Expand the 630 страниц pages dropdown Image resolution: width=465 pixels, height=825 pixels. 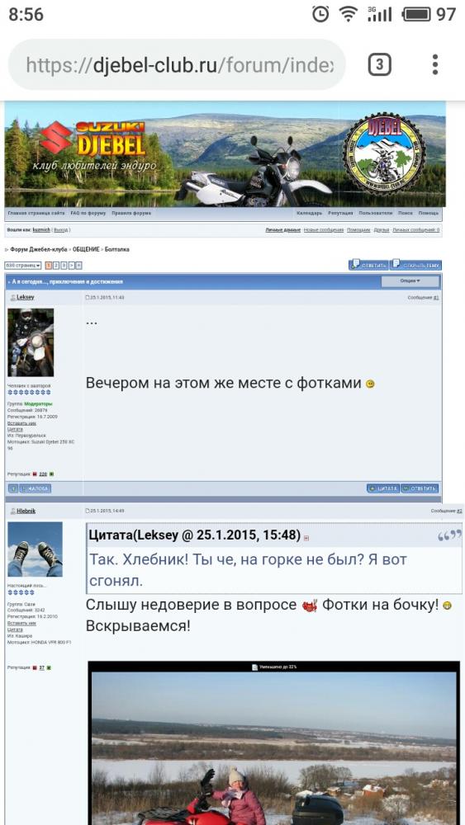[x=23, y=266]
